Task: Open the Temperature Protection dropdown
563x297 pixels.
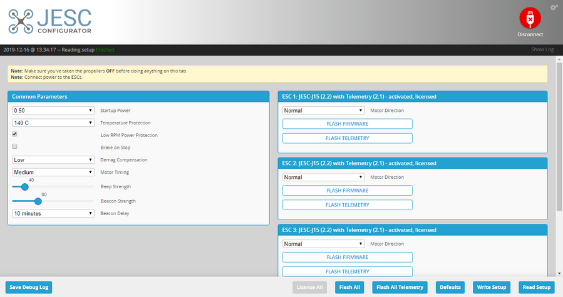Action: pyautogui.click(x=53, y=123)
